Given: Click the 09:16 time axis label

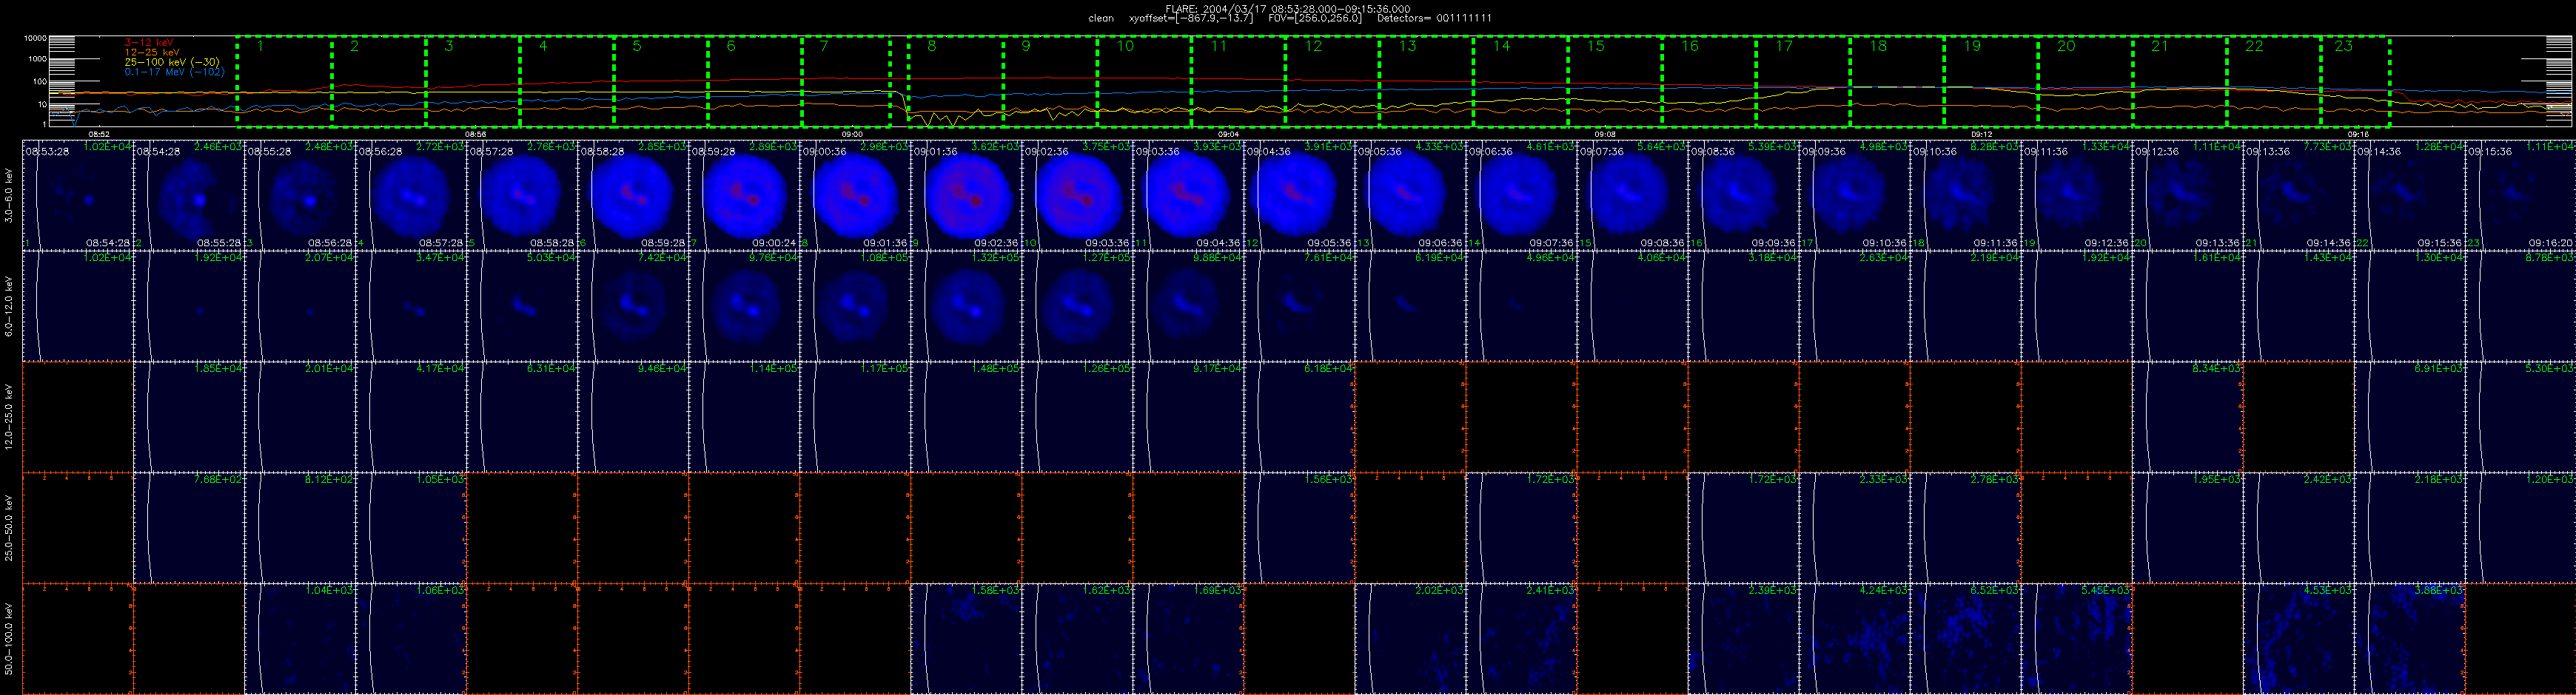Looking at the screenshot, I should click(2358, 134).
